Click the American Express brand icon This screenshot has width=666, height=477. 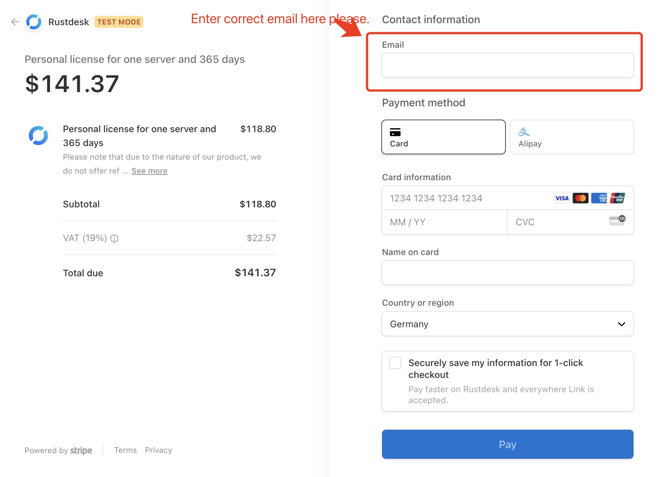[599, 198]
